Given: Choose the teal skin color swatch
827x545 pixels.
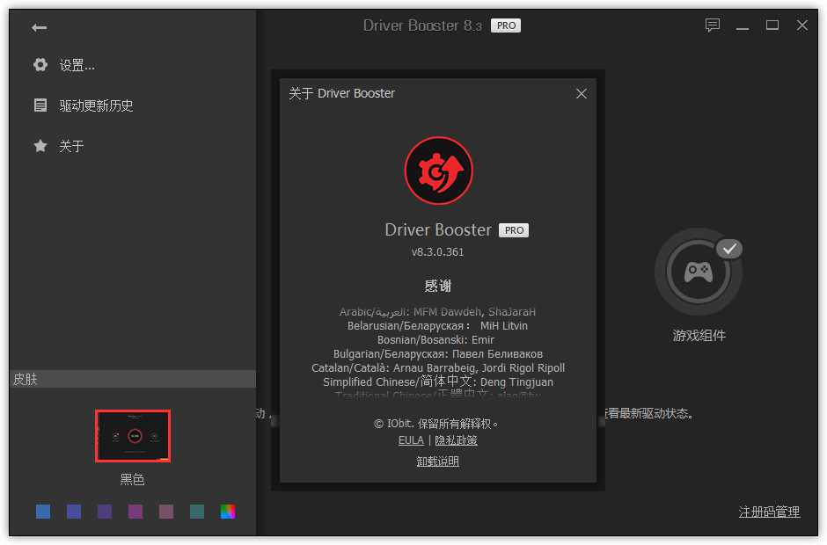Looking at the screenshot, I should click(x=197, y=512).
